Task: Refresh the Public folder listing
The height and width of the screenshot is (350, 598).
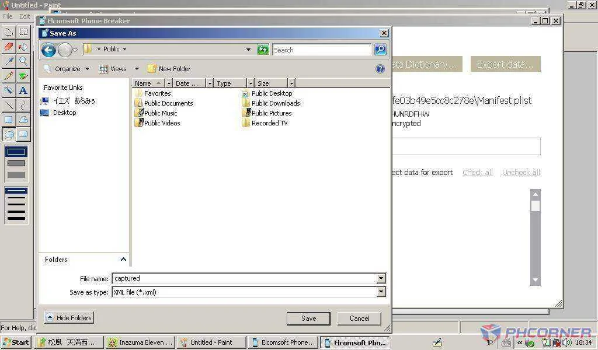Action: pyautogui.click(x=263, y=50)
